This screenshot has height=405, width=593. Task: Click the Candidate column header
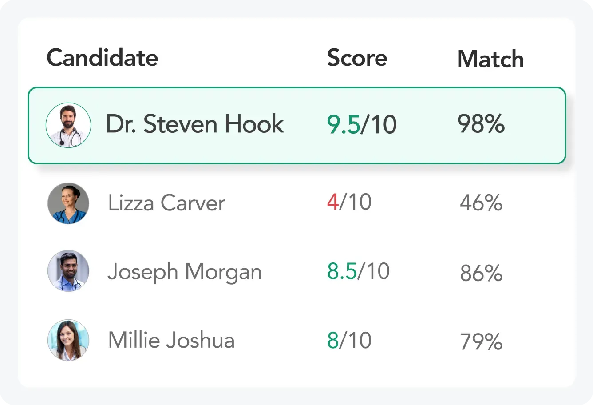click(103, 58)
